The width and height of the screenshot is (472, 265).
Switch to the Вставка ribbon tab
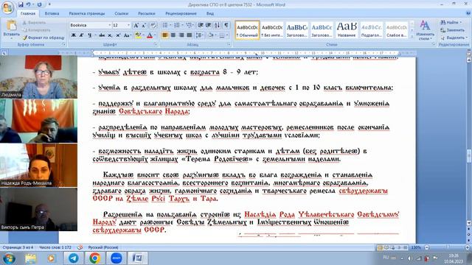52,13
